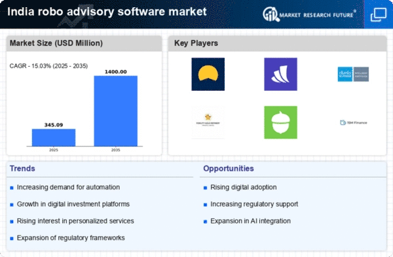The height and width of the screenshot is (257, 393).
Task: Select the Charles Schwab blue and gray logo
Action: pyautogui.click(x=353, y=74)
